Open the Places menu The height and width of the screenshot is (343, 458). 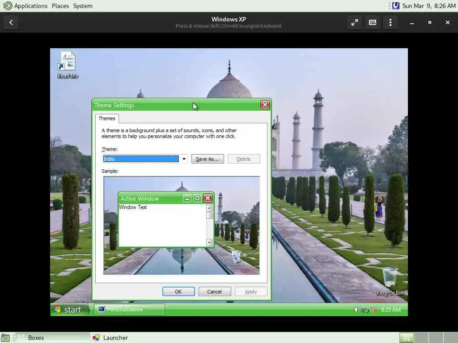[x=60, y=6]
